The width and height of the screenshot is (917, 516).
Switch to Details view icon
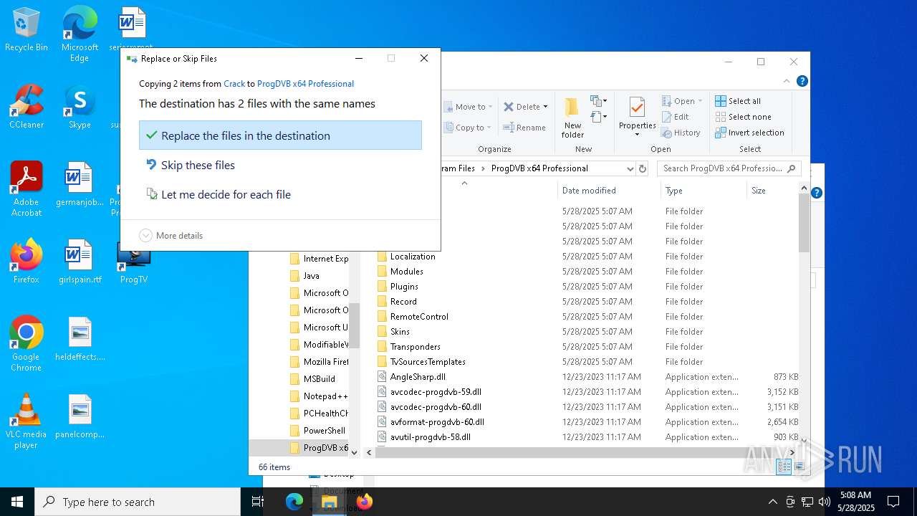[784, 467]
